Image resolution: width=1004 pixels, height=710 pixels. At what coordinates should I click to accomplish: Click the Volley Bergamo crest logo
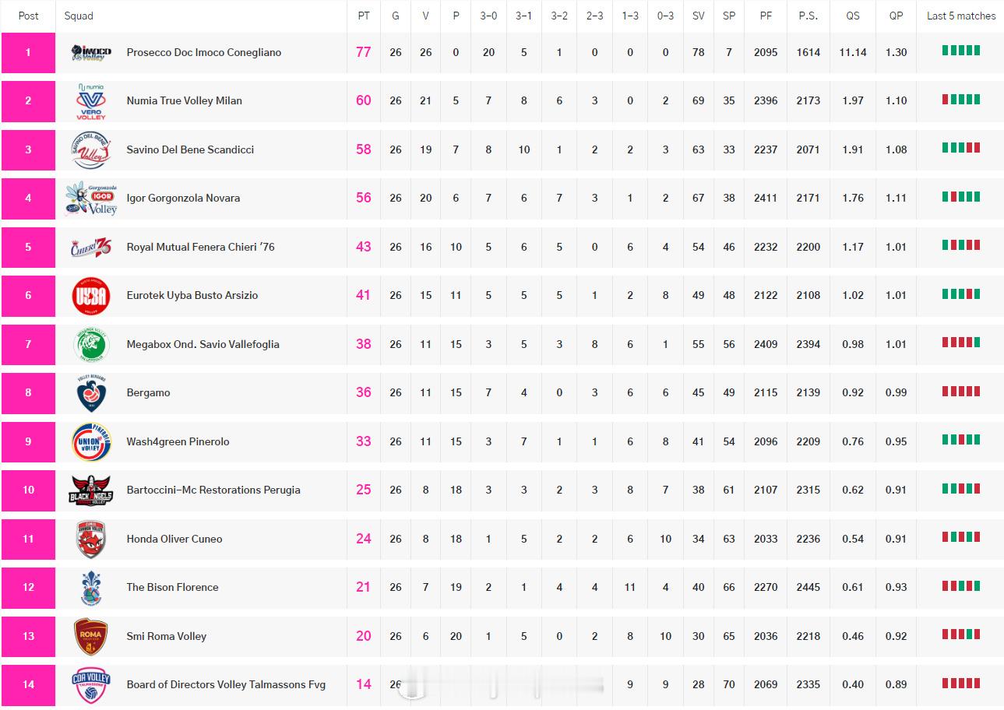coord(91,392)
